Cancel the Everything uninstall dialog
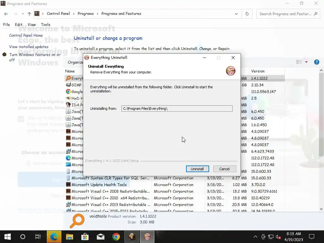 224,169
